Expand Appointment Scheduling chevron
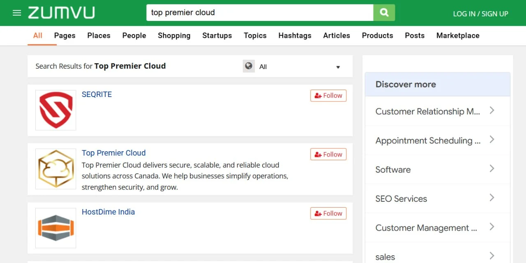 click(492, 139)
